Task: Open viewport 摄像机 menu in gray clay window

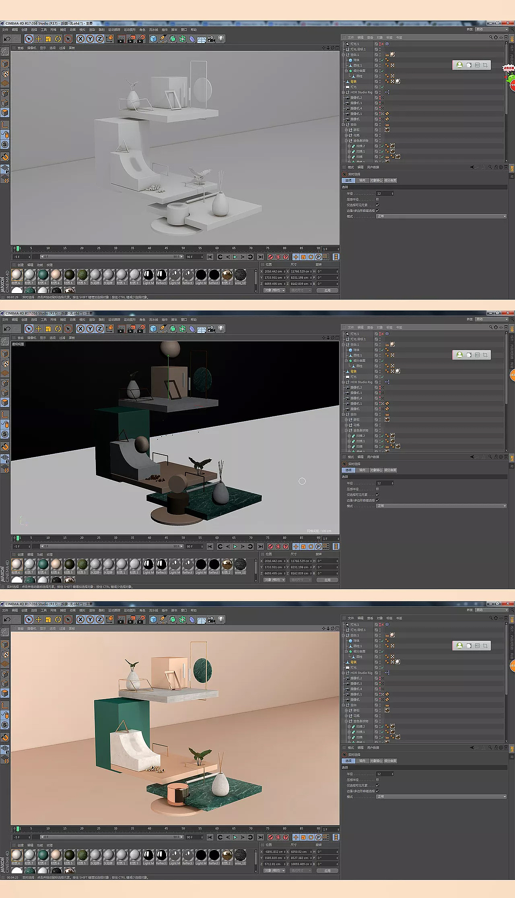Action: pyautogui.click(x=31, y=48)
